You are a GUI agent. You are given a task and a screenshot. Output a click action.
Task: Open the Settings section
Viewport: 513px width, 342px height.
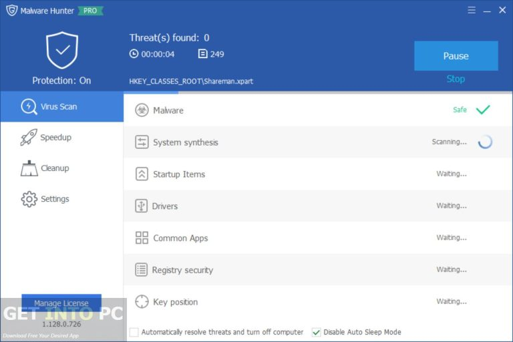[62, 199]
